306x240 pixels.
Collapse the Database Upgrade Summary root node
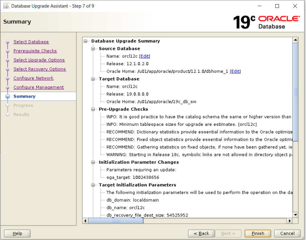pos(86,41)
